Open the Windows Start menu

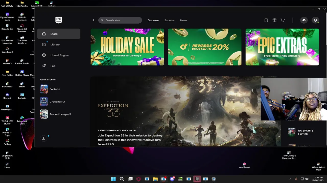[113, 179]
